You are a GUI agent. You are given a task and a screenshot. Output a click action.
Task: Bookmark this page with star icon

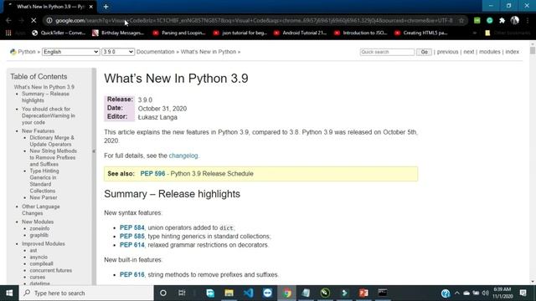click(461, 20)
